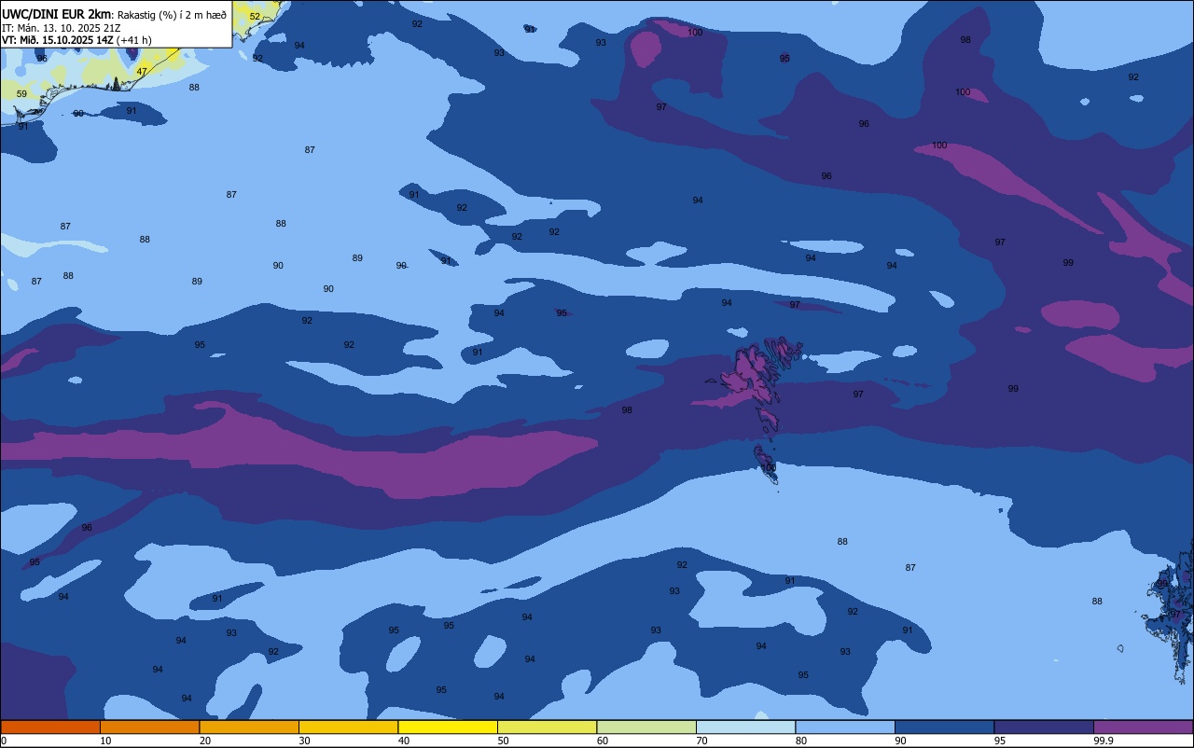Click the humidity value '52' at the top
Image resolution: width=1194 pixels, height=748 pixels.
pos(255,16)
